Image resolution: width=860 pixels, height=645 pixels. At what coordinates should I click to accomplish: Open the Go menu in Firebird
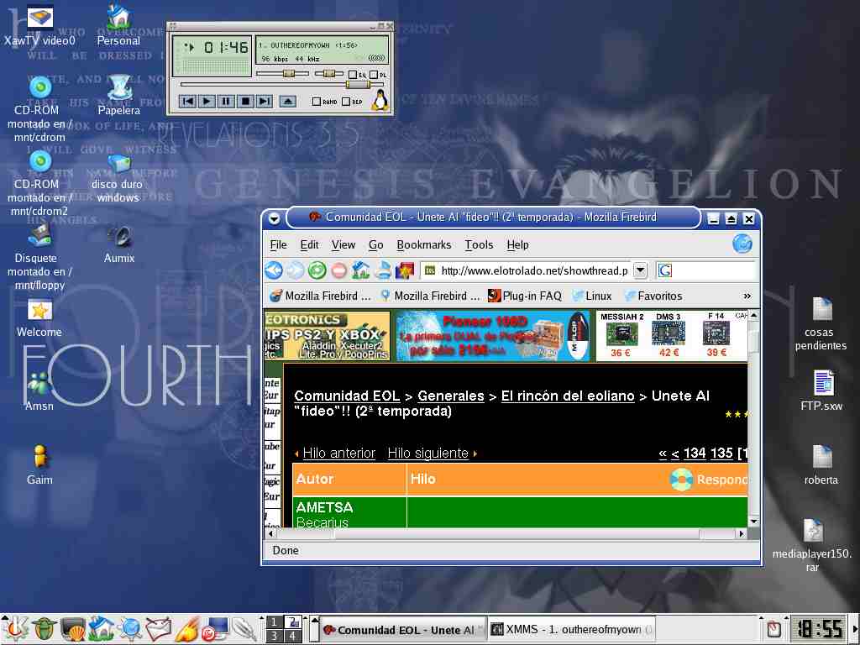(x=375, y=244)
